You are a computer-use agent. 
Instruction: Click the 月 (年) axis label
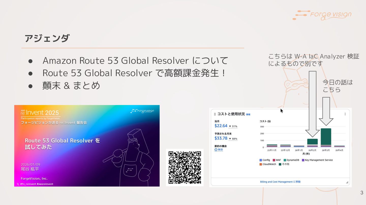pyautogui.click(x=306, y=154)
